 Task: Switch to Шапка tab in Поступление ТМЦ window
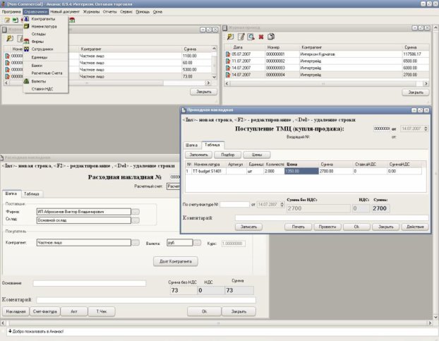tap(192, 145)
